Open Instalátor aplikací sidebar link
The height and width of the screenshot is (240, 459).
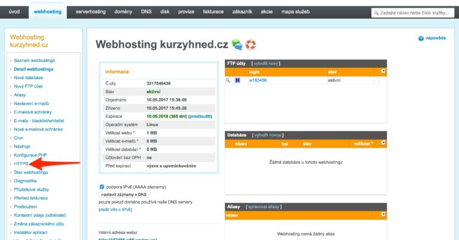31,232
